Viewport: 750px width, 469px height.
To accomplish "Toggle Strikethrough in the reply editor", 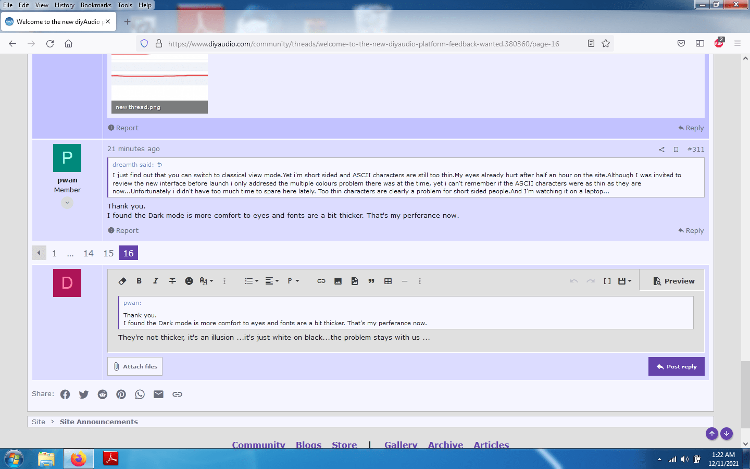I will click(x=172, y=281).
